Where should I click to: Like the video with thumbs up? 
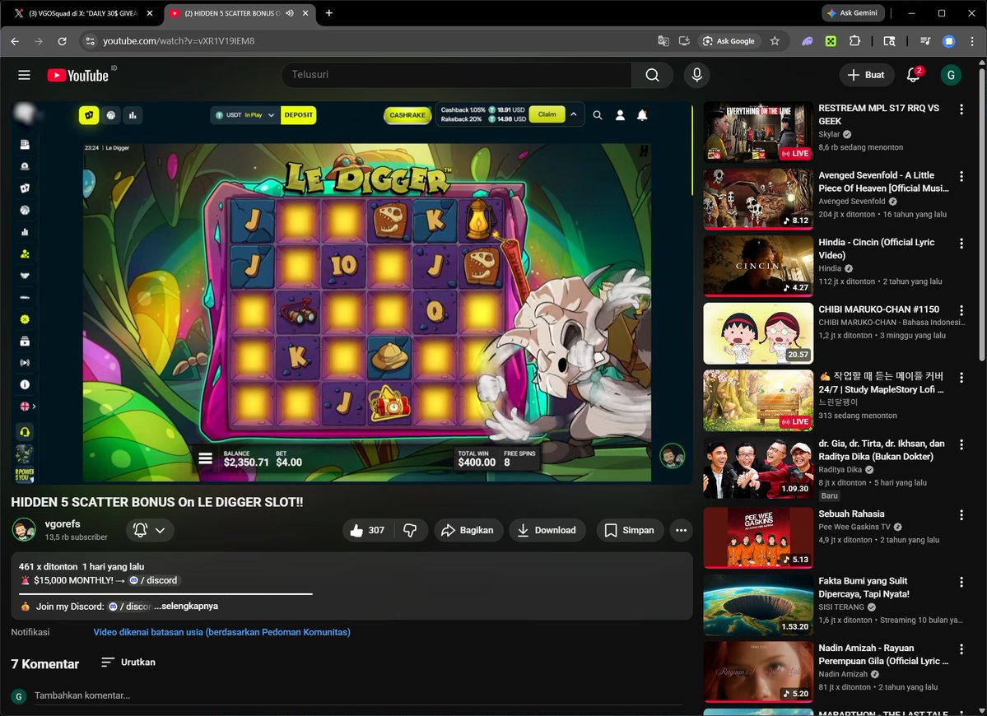[x=368, y=530]
